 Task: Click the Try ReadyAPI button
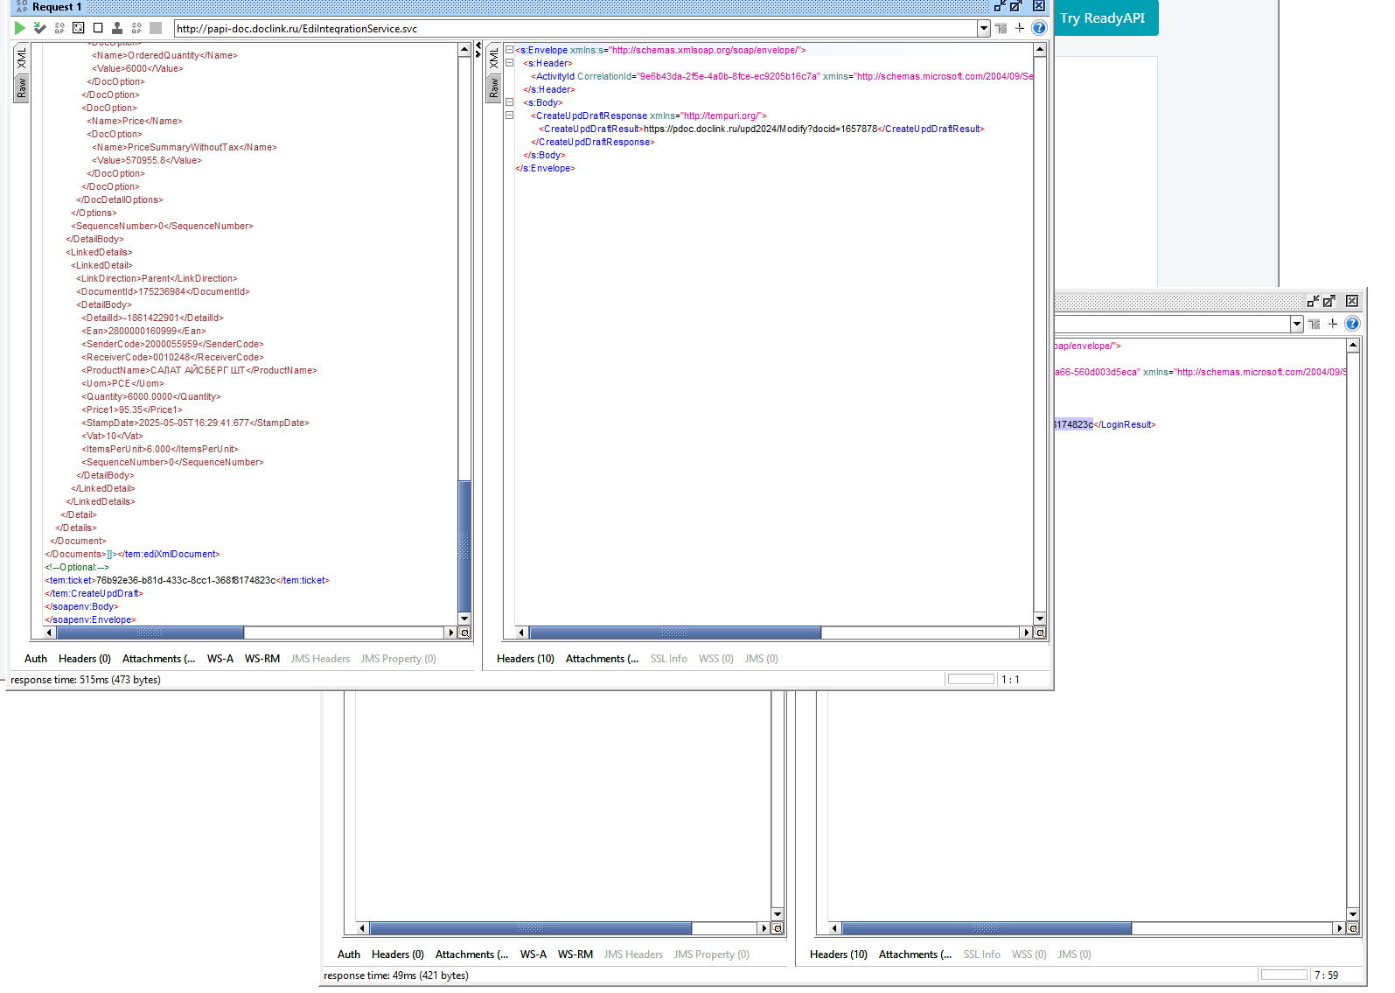[x=1103, y=18]
